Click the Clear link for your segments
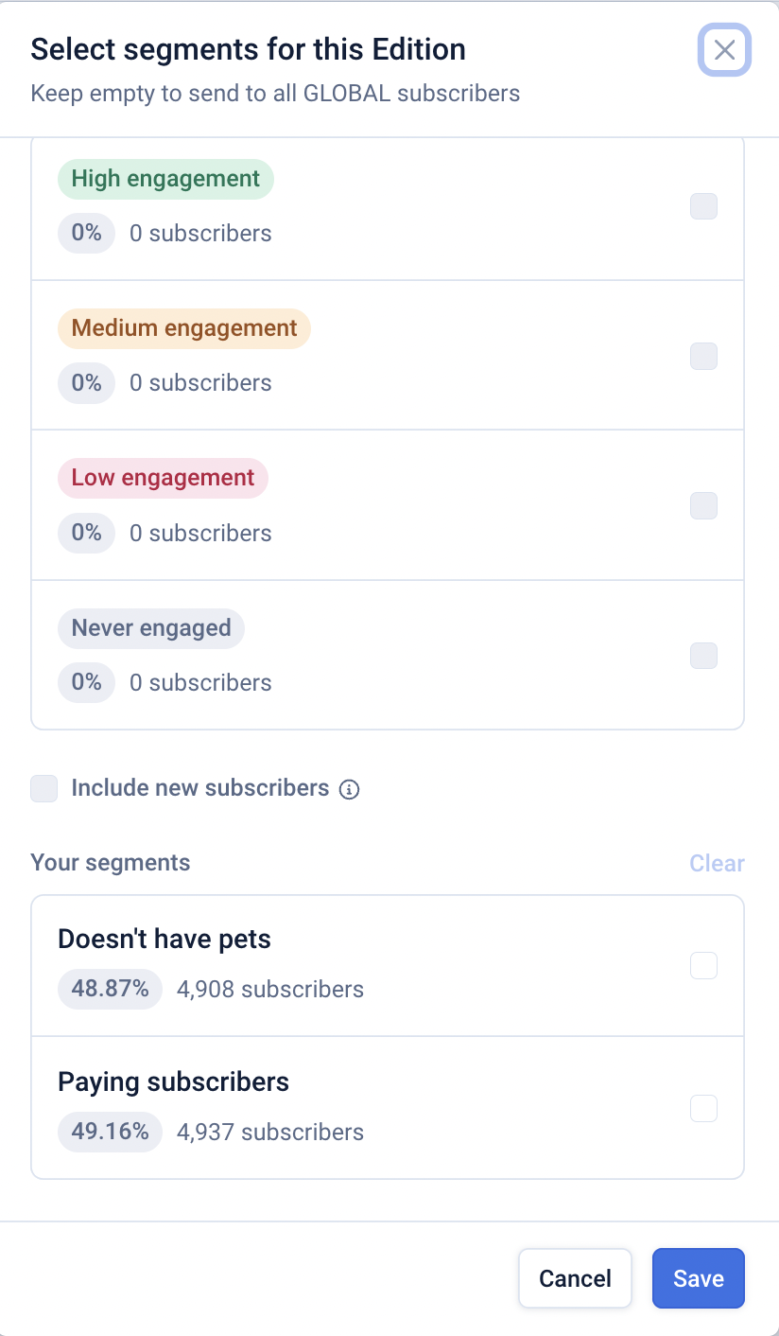Screen dimensions: 779x1336 [x=717, y=863]
